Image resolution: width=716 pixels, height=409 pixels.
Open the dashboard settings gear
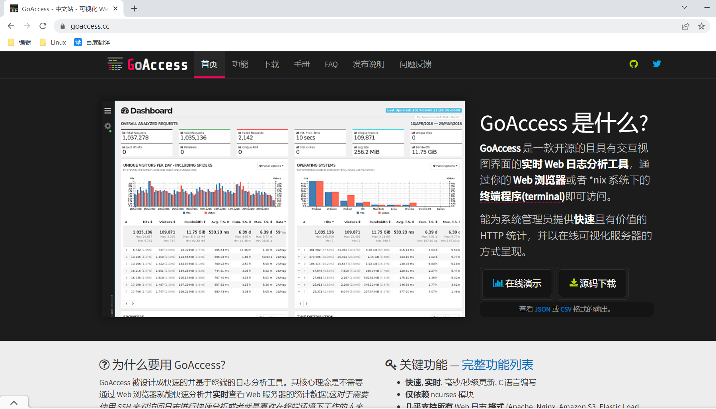click(x=107, y=126)
